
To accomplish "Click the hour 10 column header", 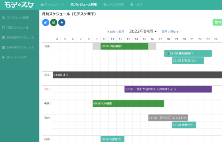I will (105, 39).
